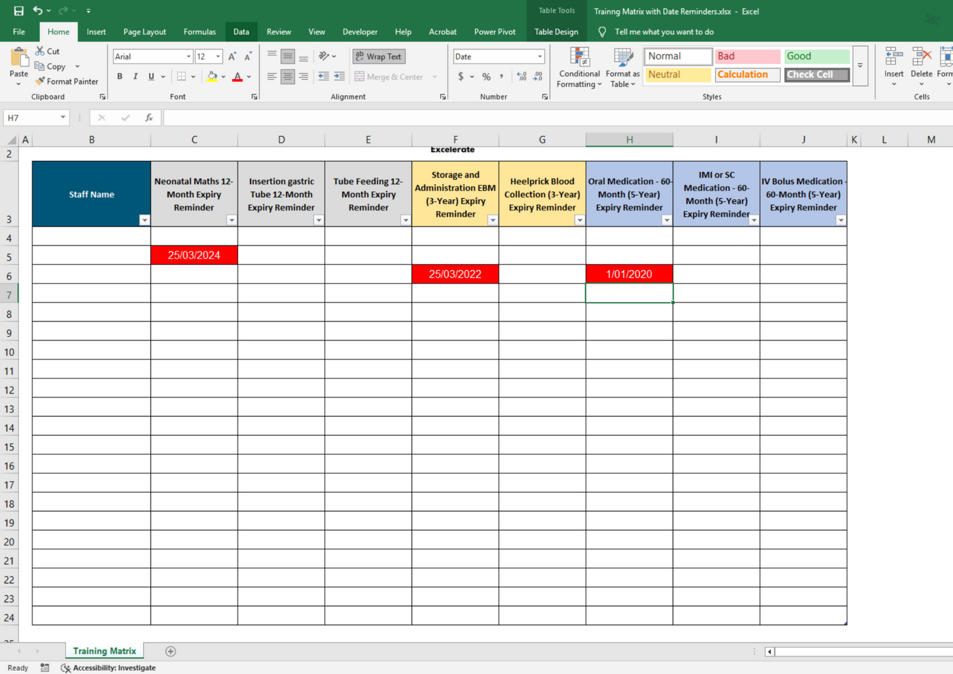
Task: Increase font size with grow font icon
Action: (x=232, y=57)
